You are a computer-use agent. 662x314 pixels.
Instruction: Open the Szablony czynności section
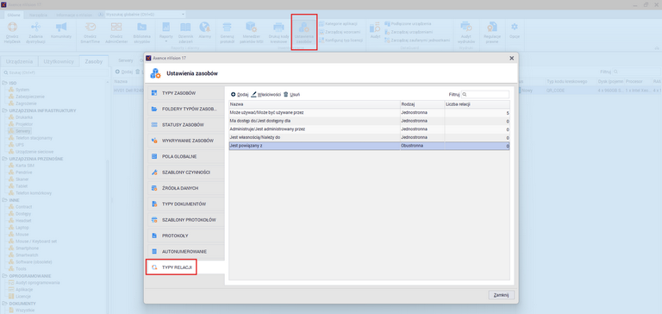tap(185, 173)
